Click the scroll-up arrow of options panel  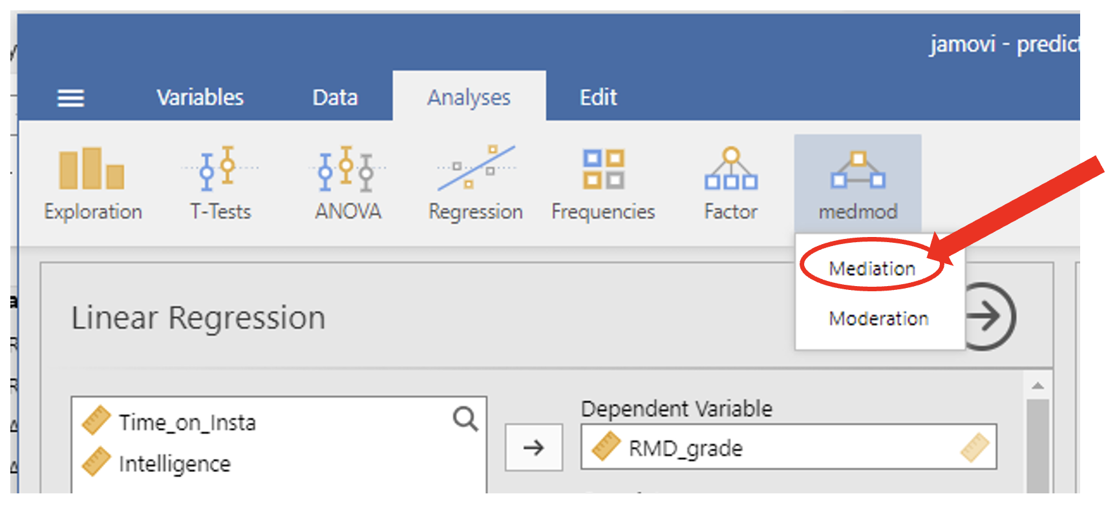(1037, 386)
